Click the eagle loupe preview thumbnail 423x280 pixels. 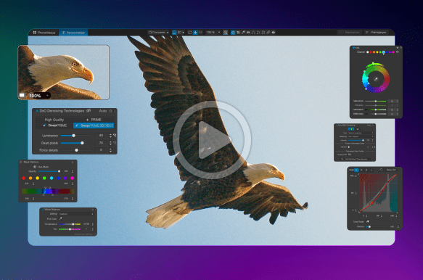tap(63, 73)
